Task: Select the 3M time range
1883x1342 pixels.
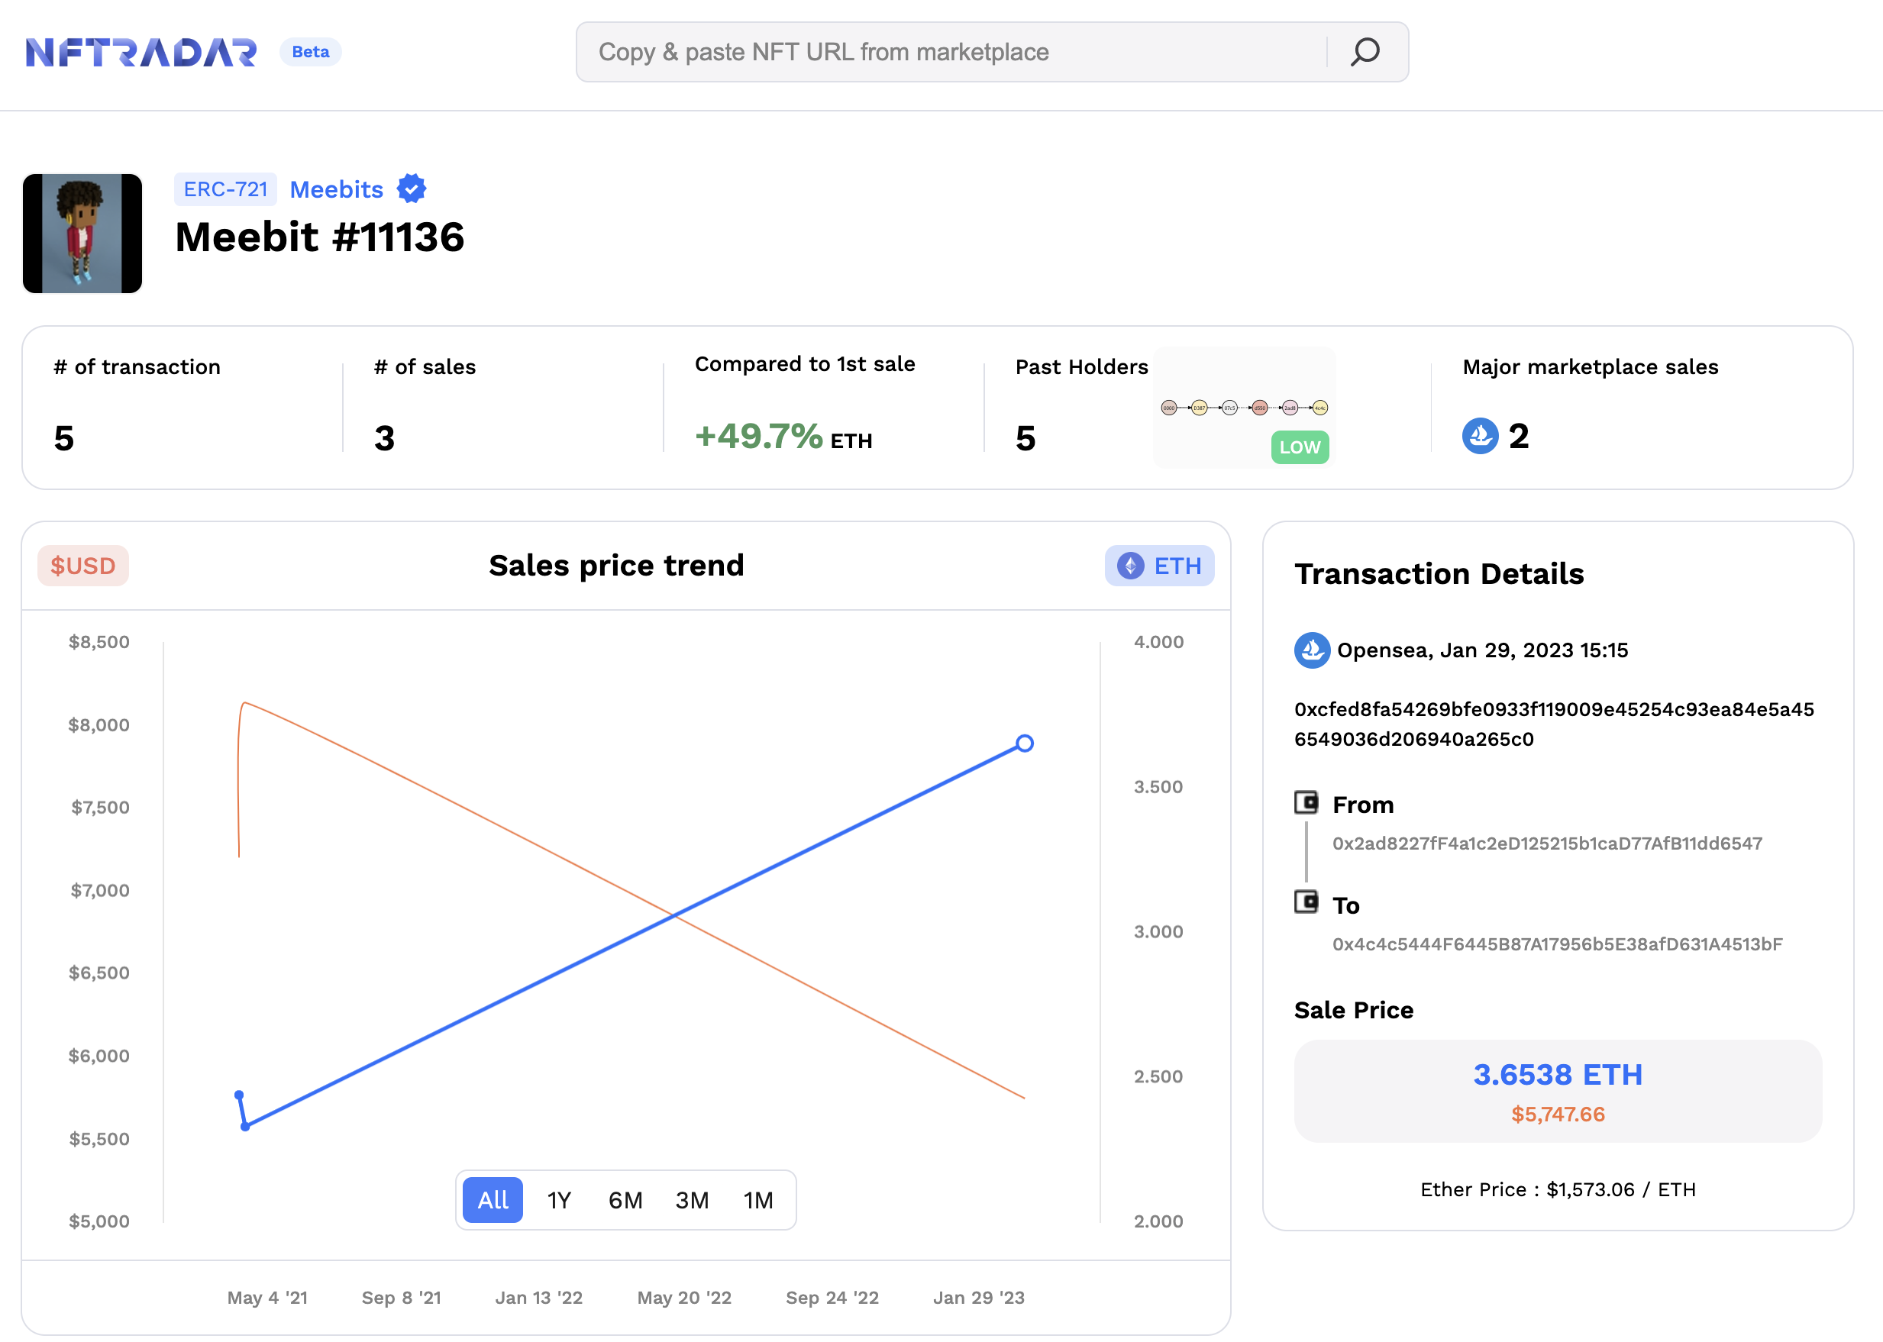Action: [692, 1200]
